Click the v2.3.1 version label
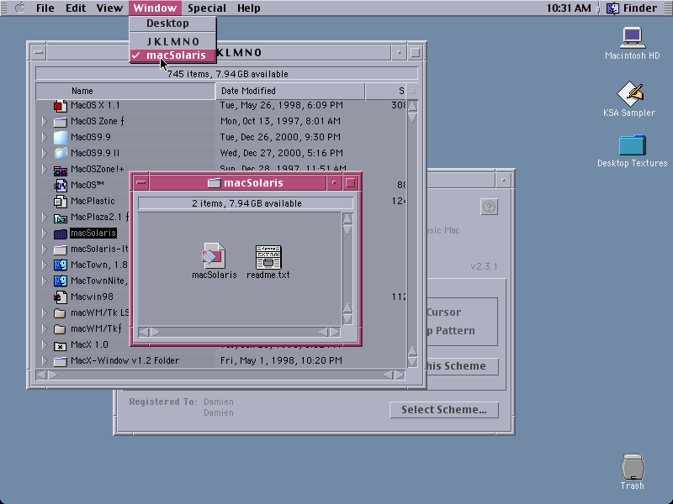The width and height of the screenshot is (673, 504). [484, 266]
